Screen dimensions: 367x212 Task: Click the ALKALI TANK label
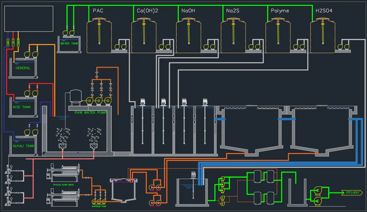pyautogui.click(x=23, y=146)
